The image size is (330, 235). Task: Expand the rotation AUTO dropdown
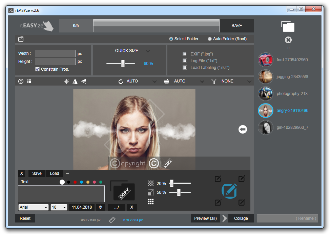(x=154, y=81)
